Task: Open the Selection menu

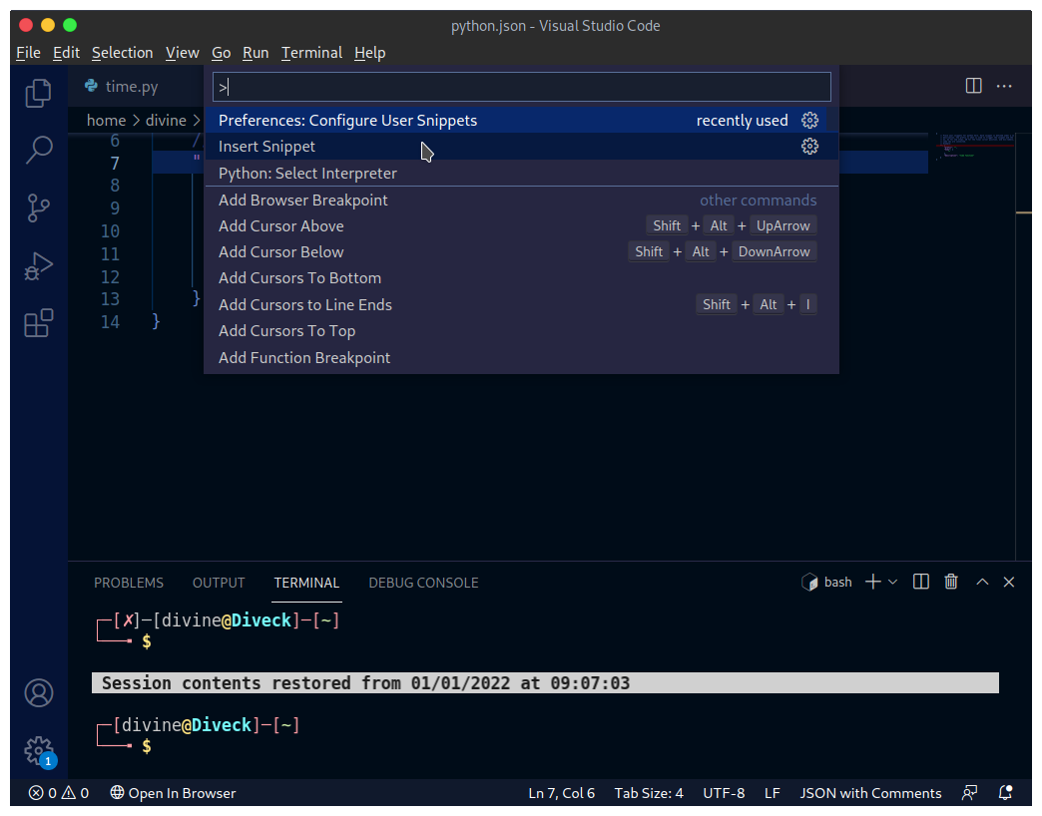Action: tap(123, 53)
